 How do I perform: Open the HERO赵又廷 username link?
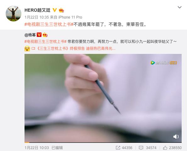point(37,10)
